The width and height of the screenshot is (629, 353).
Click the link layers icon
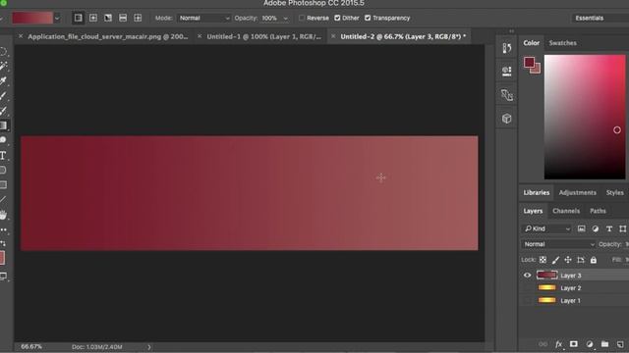point(543,344)
